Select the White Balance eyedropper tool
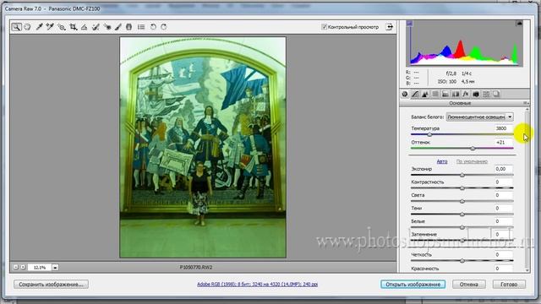541x304 pixels. pos(39,27)
